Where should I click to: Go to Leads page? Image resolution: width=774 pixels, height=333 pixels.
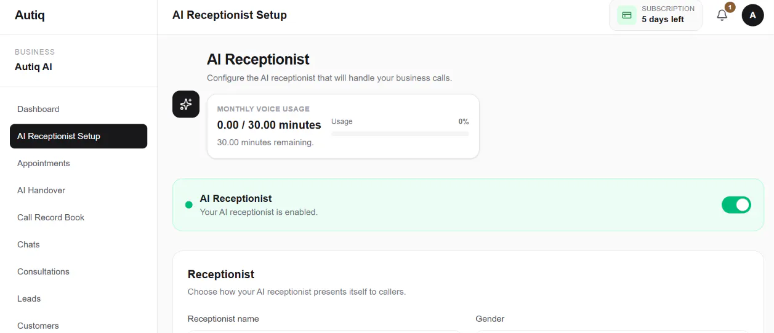[78, 299]
